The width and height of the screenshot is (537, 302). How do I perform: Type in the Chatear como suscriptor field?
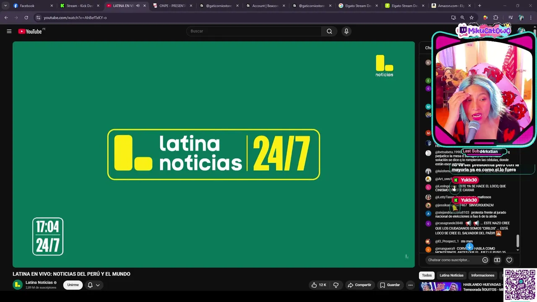coord(452,260)
